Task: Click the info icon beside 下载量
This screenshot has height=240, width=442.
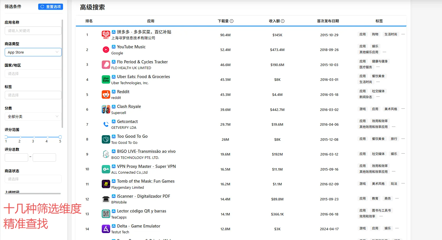Action: (231, 21)
